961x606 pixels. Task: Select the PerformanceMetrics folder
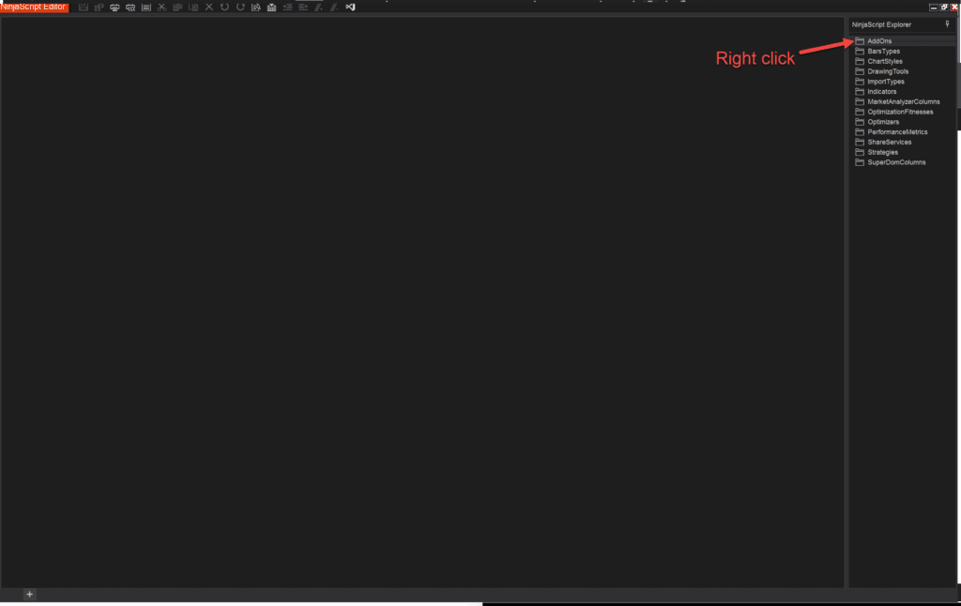tap(892, 132)
